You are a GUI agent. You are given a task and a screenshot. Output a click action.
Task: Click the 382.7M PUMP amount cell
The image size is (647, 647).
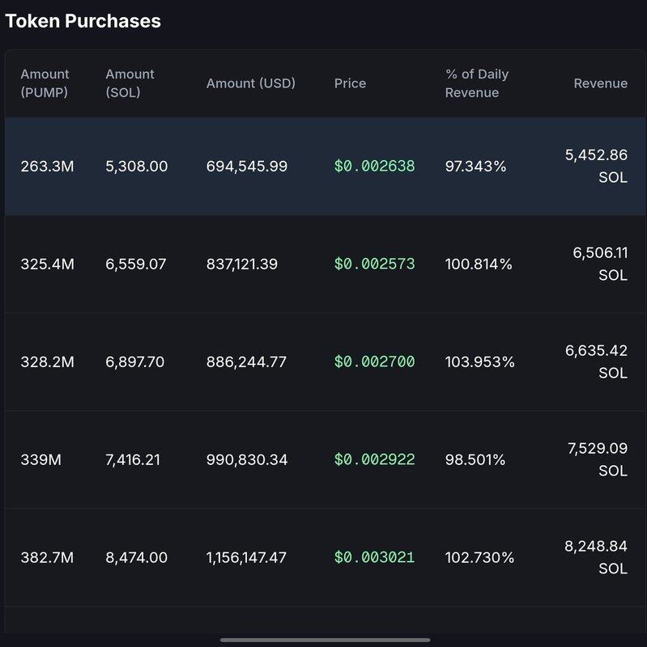click(47, 558)
